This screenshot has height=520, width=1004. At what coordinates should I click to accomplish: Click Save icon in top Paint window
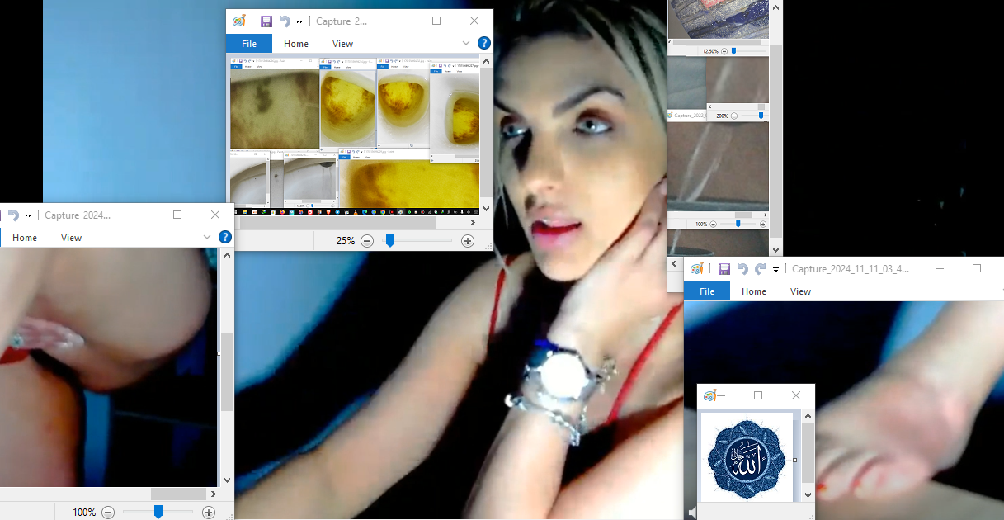pos(266,21)
